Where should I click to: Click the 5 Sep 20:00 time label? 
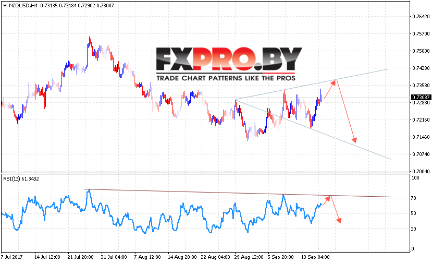[280, 257]
